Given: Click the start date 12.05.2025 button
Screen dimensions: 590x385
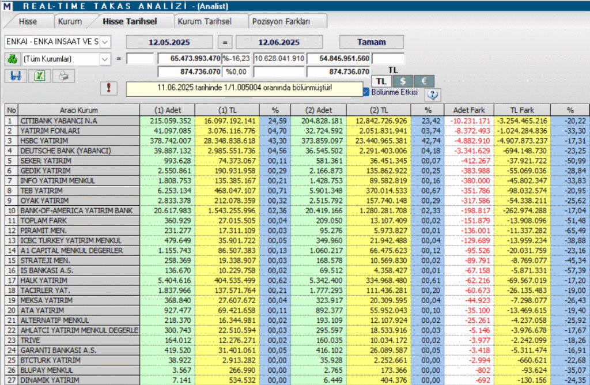Looking at the screenshot, I should pos(169,42).
